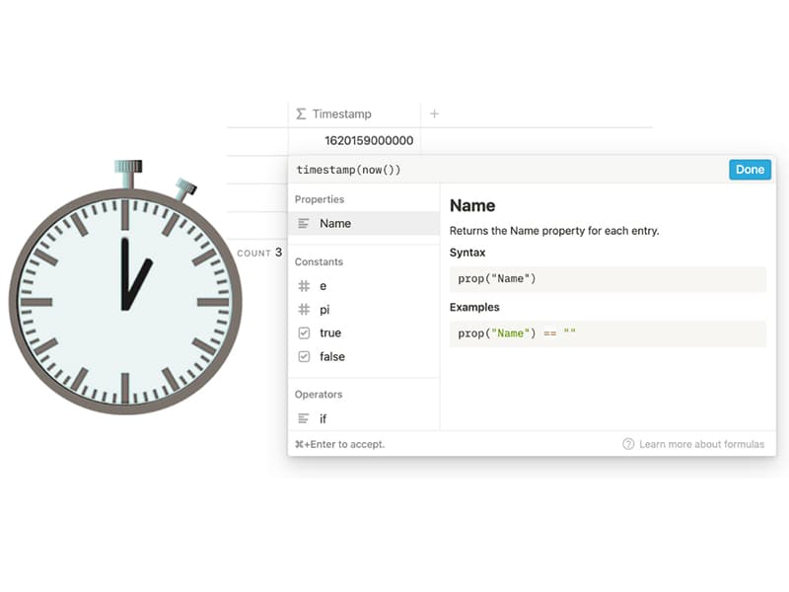Pick the if operator in the list
789x592 pixels.
tap(364, 418)
